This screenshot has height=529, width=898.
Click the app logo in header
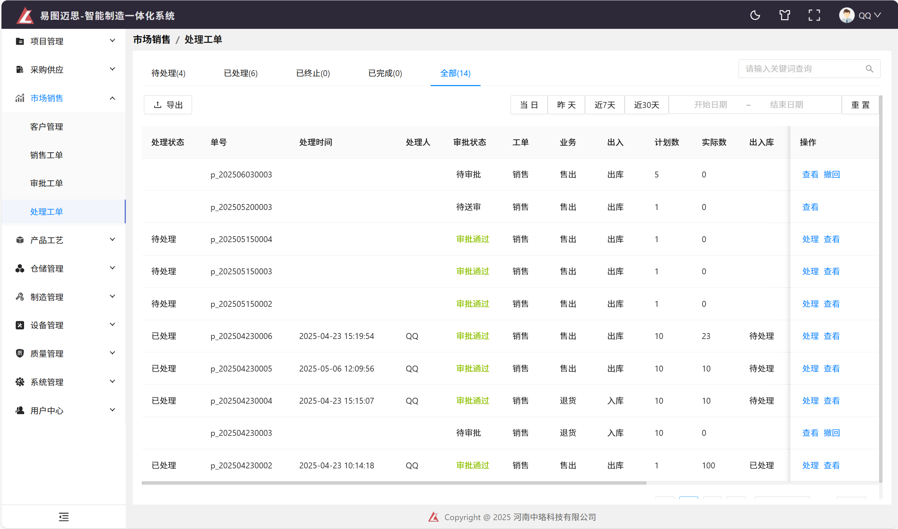tap(25, 16)
